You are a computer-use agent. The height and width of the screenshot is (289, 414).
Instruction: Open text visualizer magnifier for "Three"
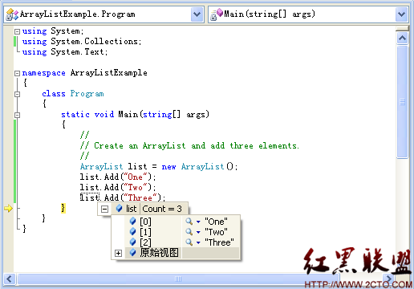click(189, 242)
